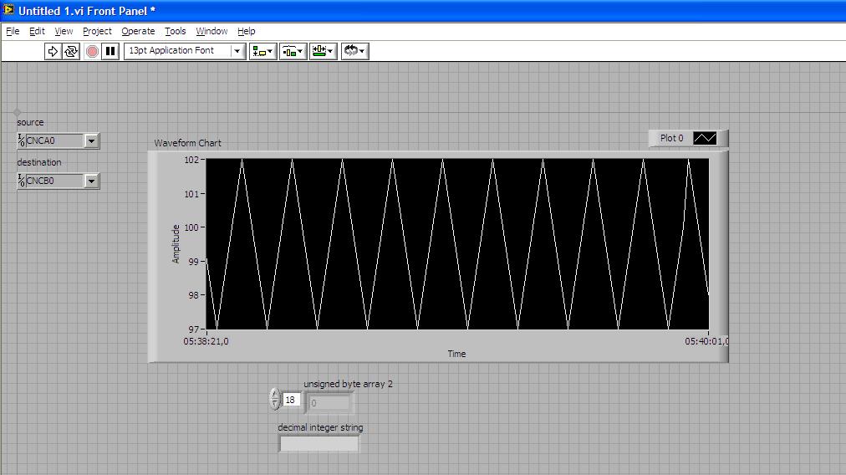Viewport: 846px width, 475px height.
Task: Click the Waveform Chart label
Action: [188, 143]
